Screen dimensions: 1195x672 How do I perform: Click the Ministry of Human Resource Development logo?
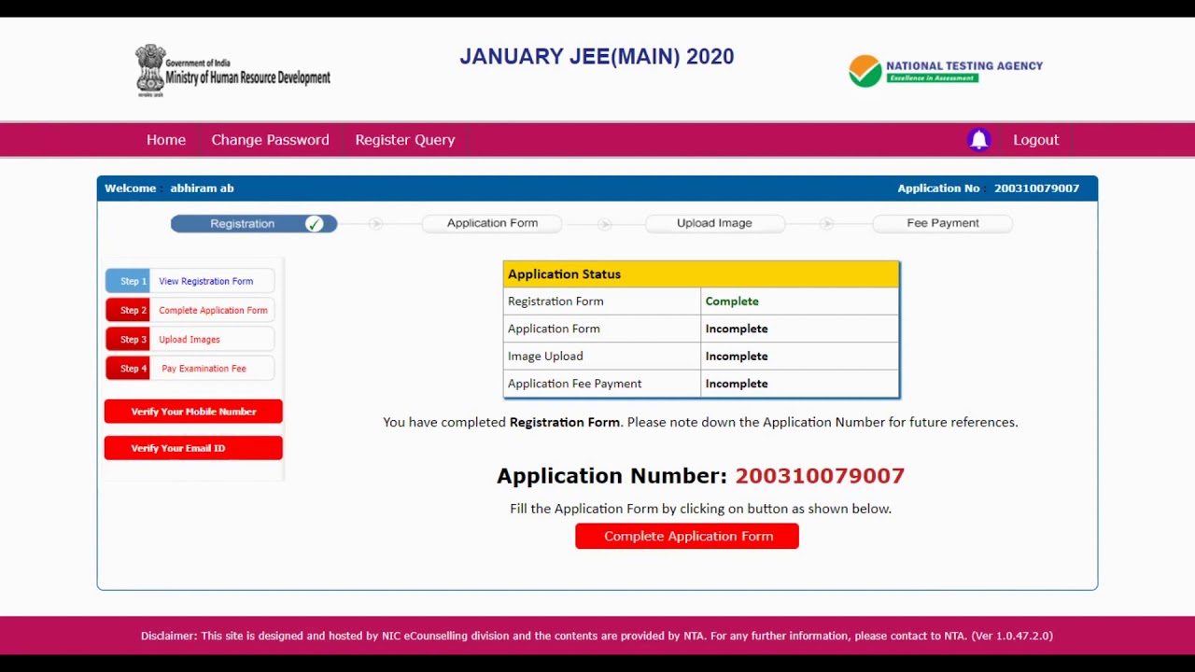(233, 71)
